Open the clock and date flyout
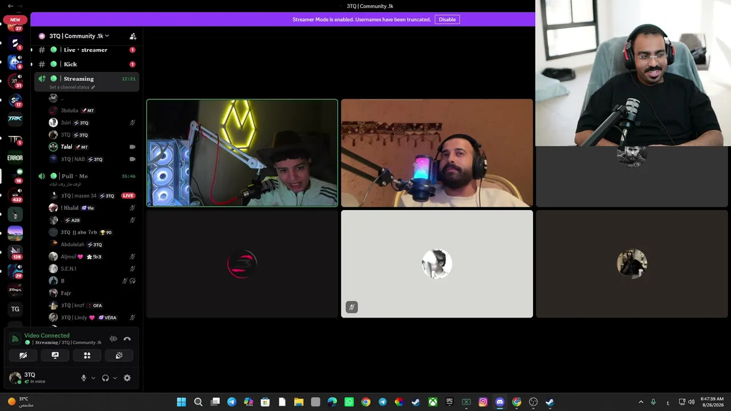 click(x=712, y=402)
